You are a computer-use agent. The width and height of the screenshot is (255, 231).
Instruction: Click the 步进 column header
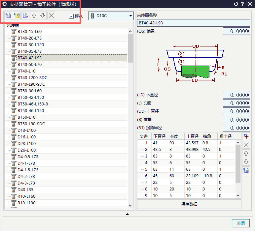pos(144,136)
